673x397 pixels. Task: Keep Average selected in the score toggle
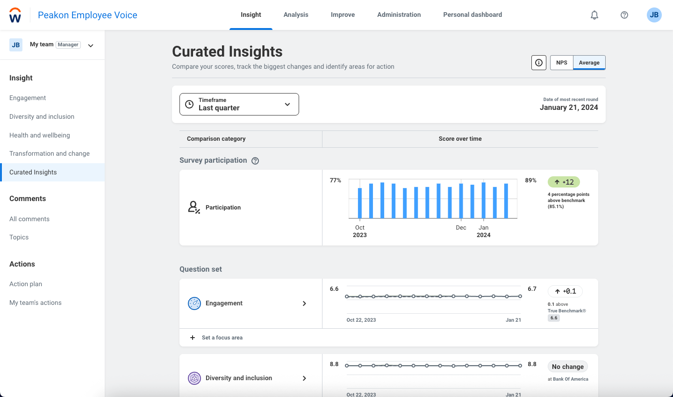[x=589, y=62]
